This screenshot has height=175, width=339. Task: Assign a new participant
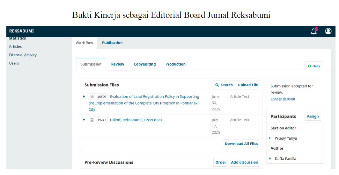tap(313, 116)
